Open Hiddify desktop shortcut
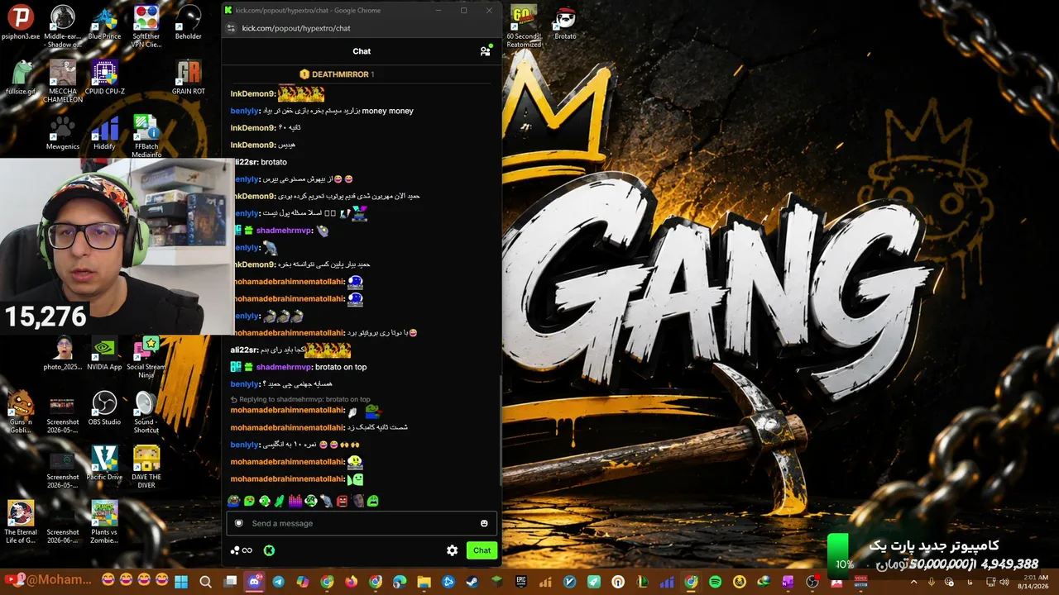1059x595 pixels. tap(104, 133)
